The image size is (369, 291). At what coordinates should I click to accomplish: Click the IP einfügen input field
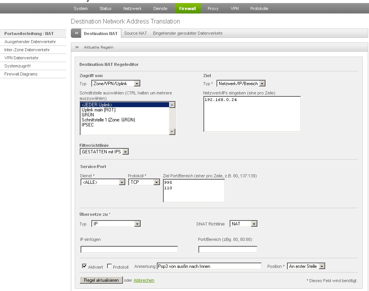coord(129,250)
